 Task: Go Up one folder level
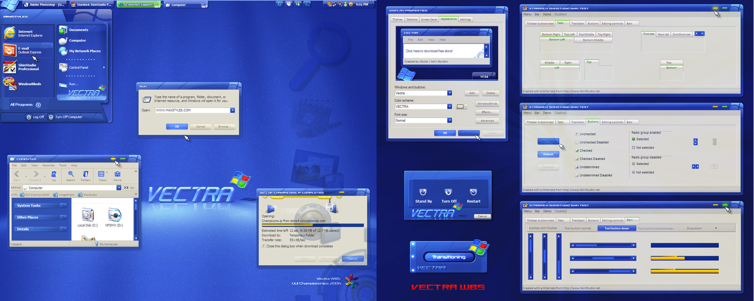coord(54,176)
